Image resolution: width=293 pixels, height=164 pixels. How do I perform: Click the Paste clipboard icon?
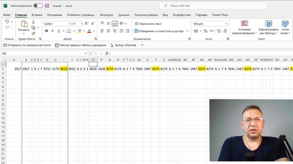(x=24, y=24)
